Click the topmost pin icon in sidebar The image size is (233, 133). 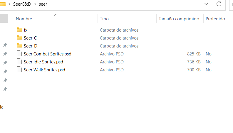click(x=5, y=45)
